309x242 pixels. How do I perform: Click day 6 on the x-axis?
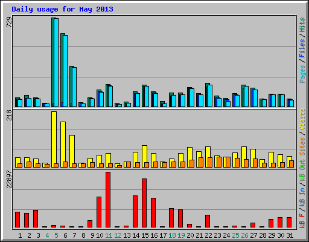(65, 235)
